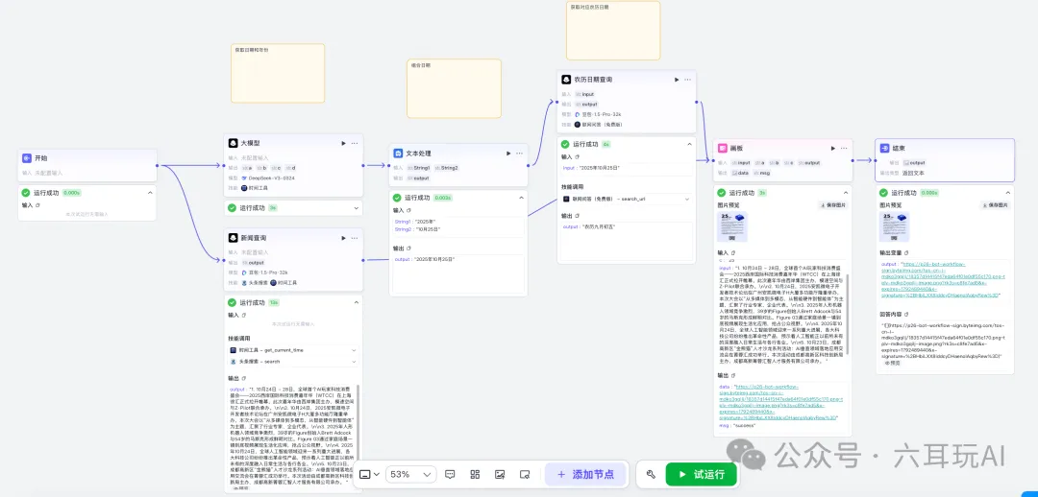Image resolution: width=1038 pixels, height=497 pixels.
Task: Run the 农历日期查询 node individually
Action: [x=676, y=80]
